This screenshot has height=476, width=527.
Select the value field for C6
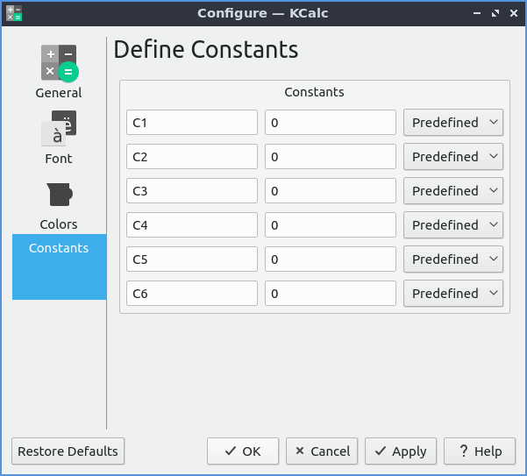tap(331, 294)
